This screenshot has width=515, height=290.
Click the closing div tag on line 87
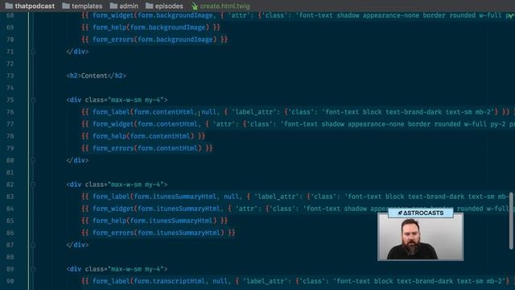[x=77, y=245]
